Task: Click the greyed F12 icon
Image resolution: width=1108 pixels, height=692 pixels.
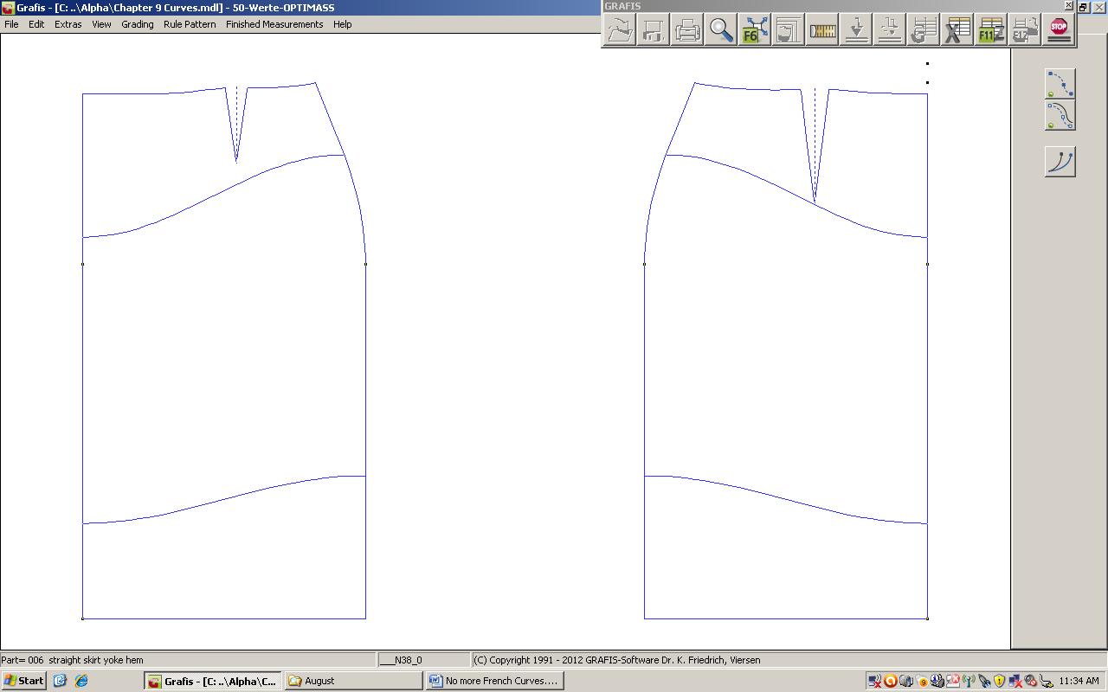Action: coord(1025,30)
